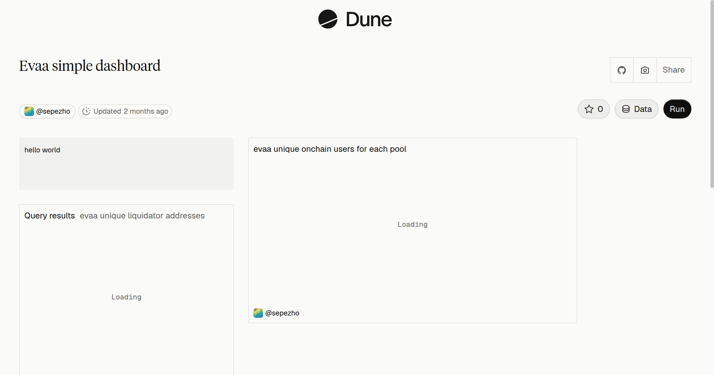Screen dimensions: 714x375
Task: Star the dashboard
Action: (x=594, y=109)
